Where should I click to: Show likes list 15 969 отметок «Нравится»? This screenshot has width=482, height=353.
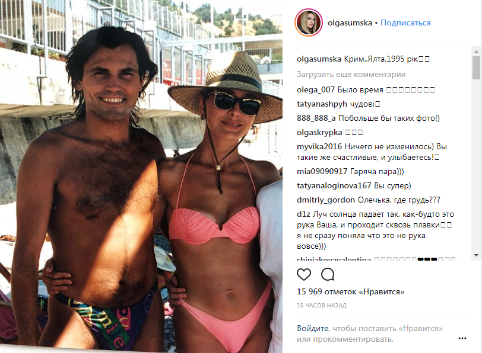point(350,291)
